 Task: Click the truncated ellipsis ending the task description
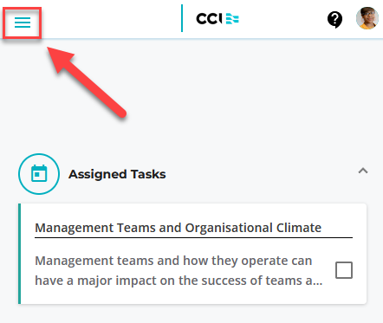tap(318, 281)
